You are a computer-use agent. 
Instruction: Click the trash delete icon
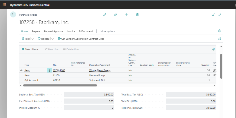(x=137, y=15)
